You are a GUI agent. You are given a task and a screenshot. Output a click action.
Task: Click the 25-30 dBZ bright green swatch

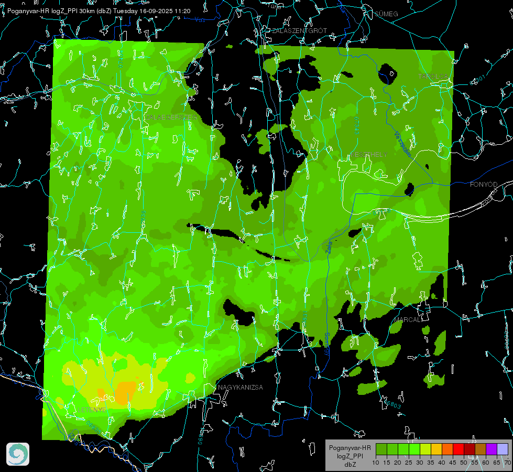(x=414, y=449)
